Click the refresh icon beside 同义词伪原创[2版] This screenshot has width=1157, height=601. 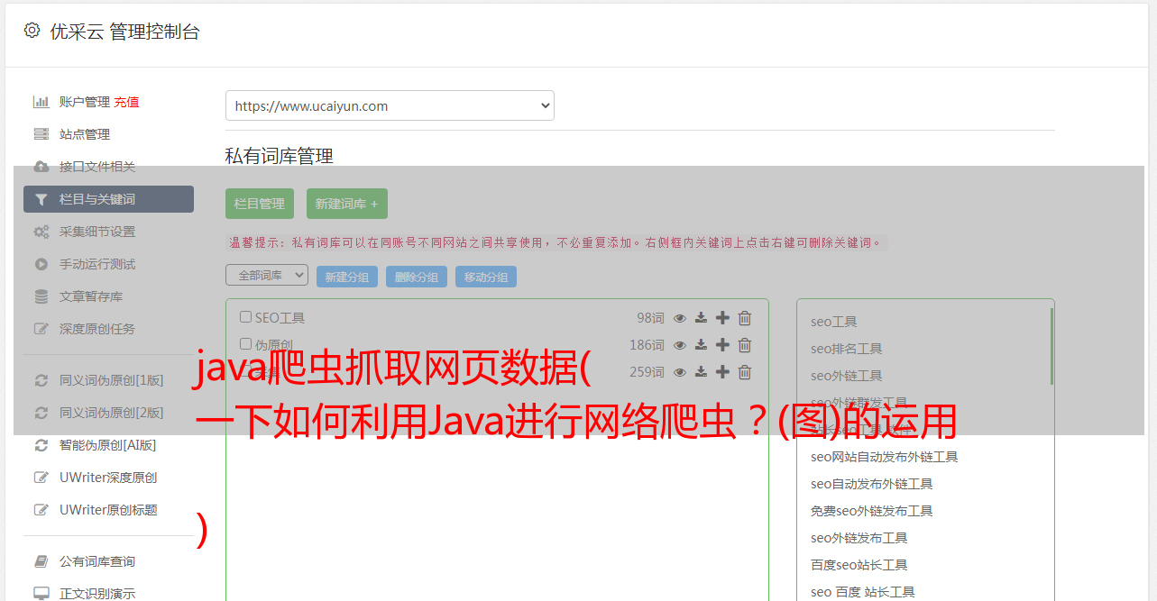click(41, 413)
